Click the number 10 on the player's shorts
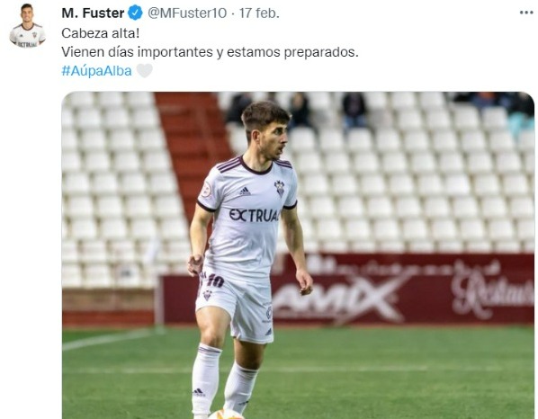 pyautogui.click(x=216, y=281)
